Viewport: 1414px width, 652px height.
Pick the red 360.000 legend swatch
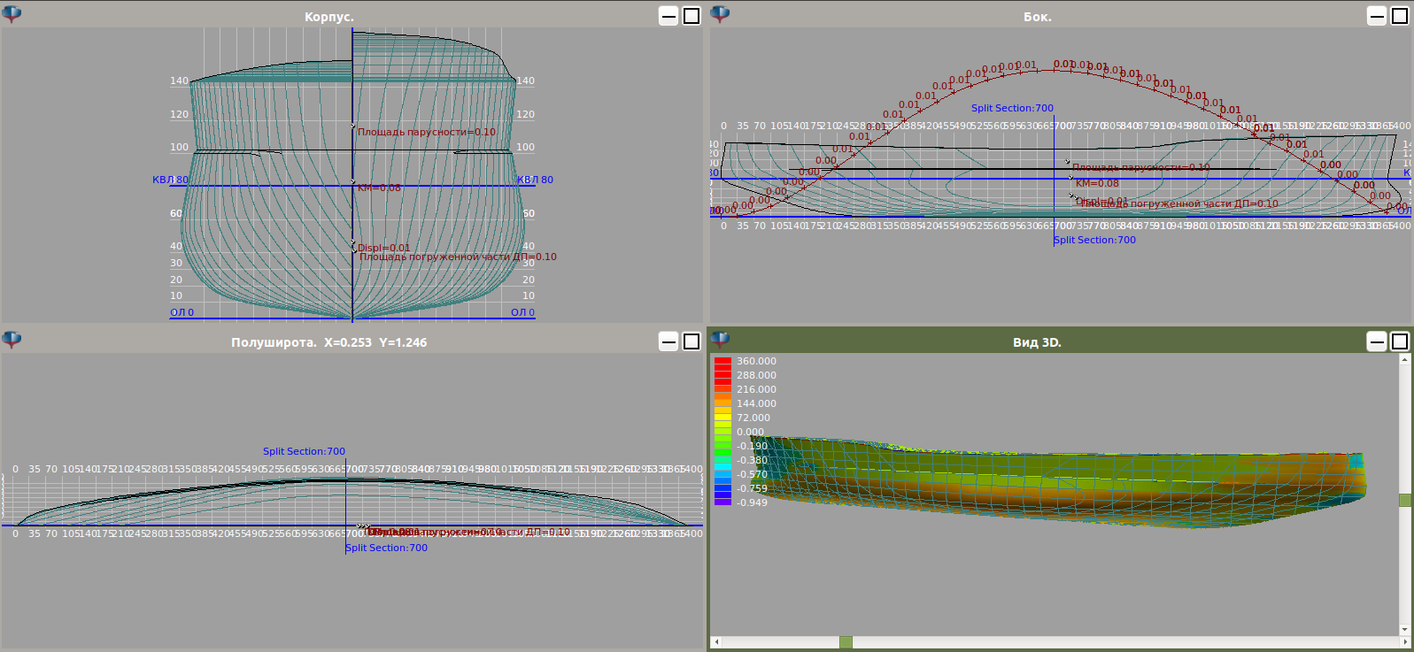722,361
